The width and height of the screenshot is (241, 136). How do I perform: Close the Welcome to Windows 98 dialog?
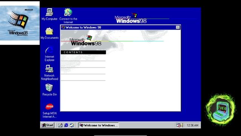click(x=178, y=28)
